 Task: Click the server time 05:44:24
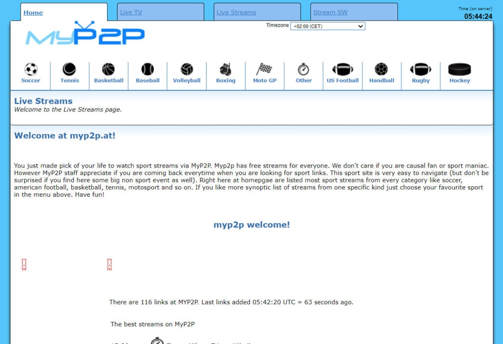(478, 16)
